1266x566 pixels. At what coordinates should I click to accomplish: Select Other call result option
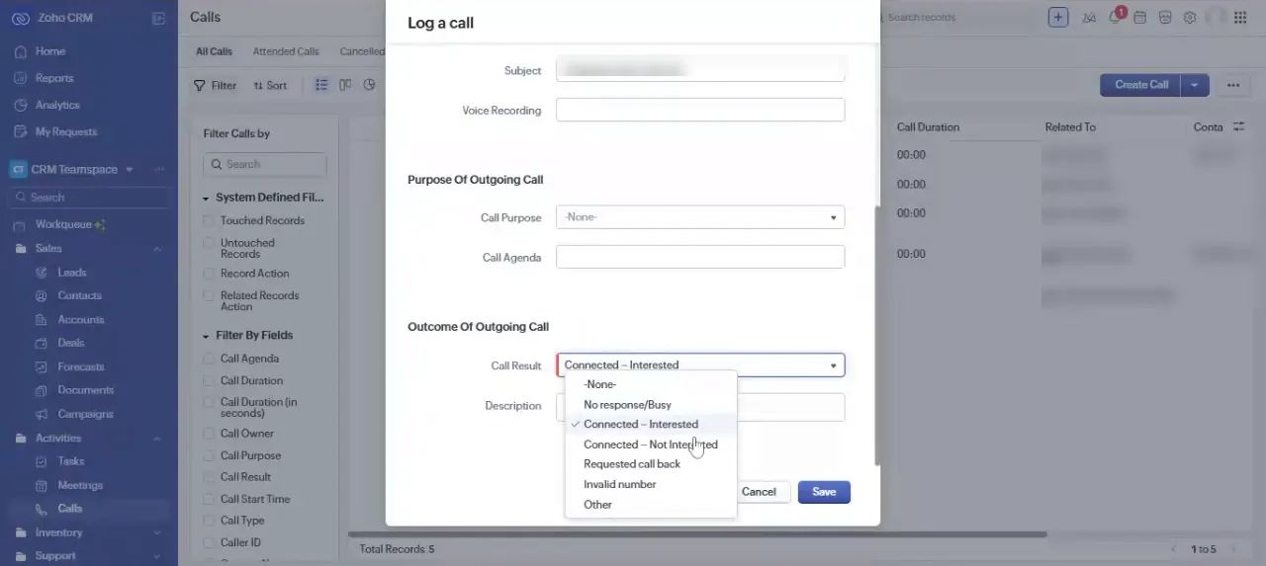pos(651,505)
